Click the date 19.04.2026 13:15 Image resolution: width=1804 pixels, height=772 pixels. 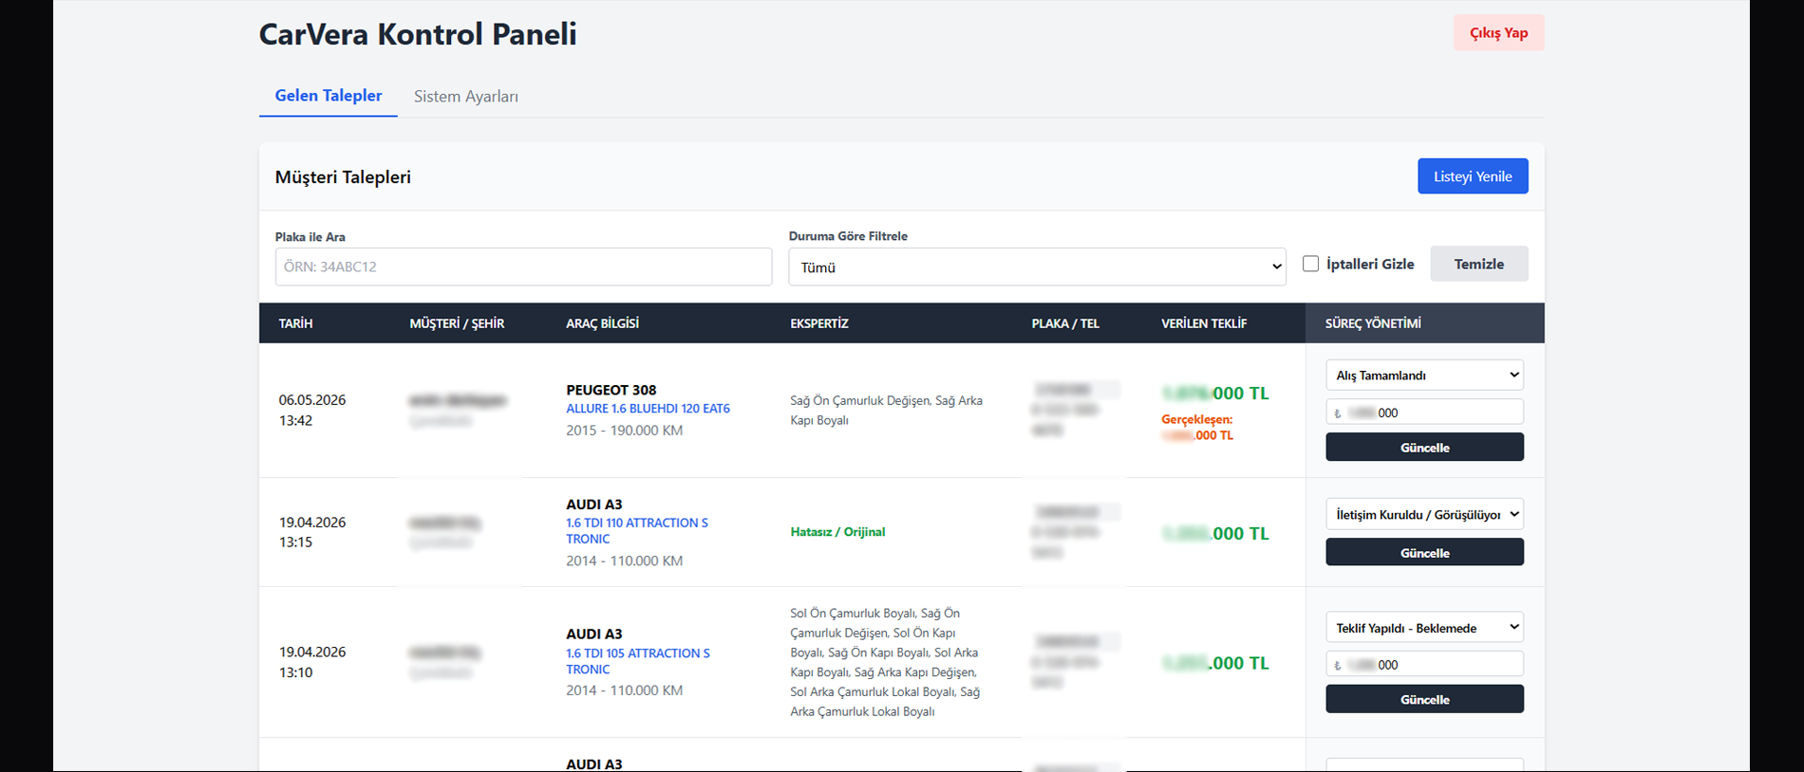312,532
